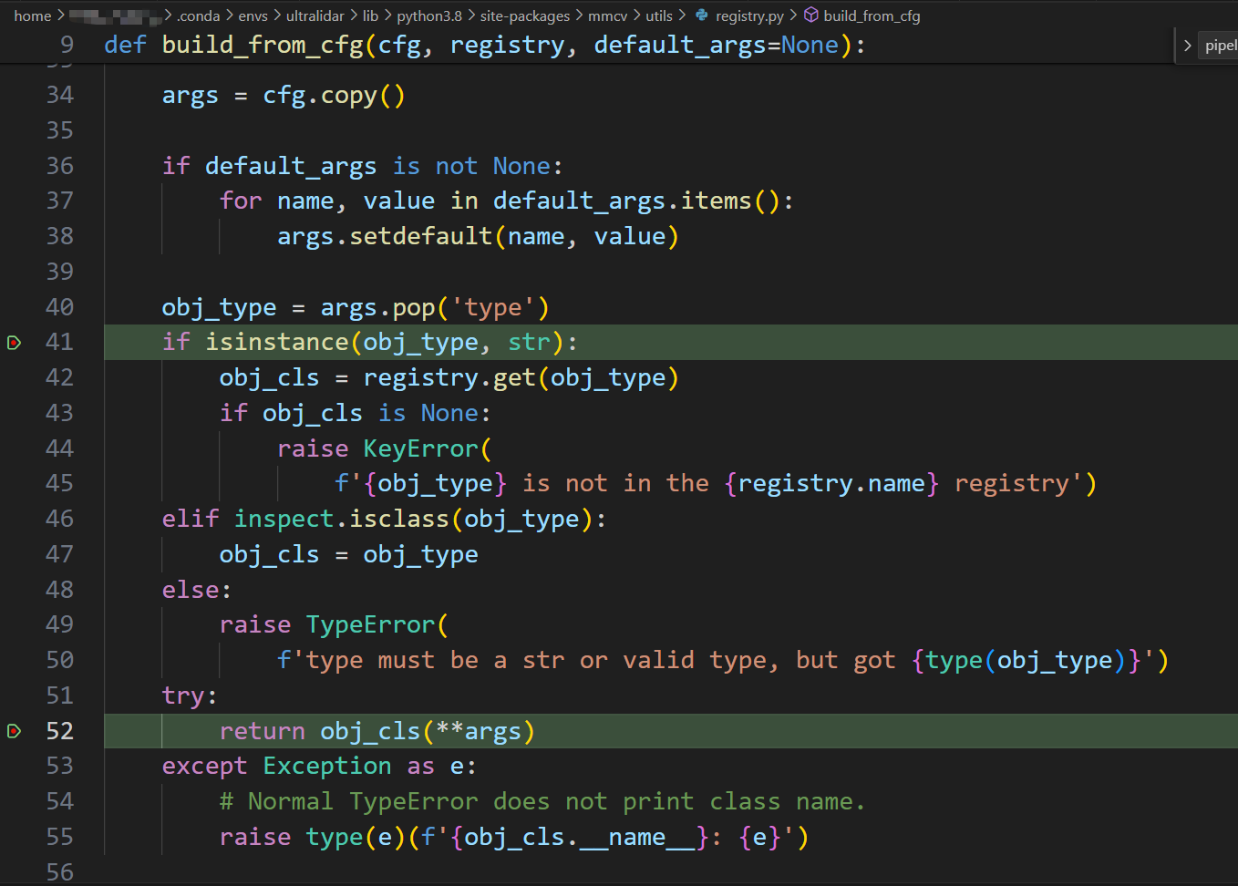Switch to the pipel tab on the right
1238x886 pixels.
coord(1220,46)
